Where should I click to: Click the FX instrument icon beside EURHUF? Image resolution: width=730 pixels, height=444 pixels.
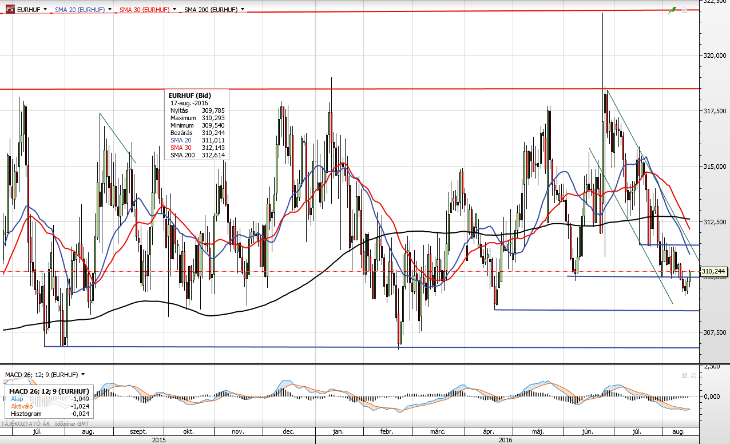(10, 10)
